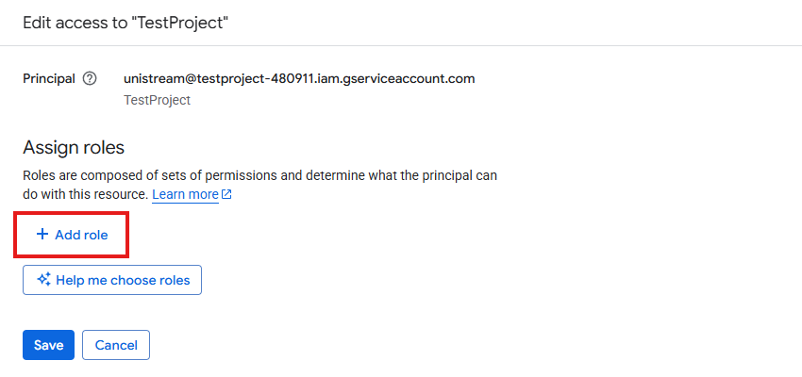
Task: Click the quoted "TestProject" name in the title
Action: (x=187, y=22)
